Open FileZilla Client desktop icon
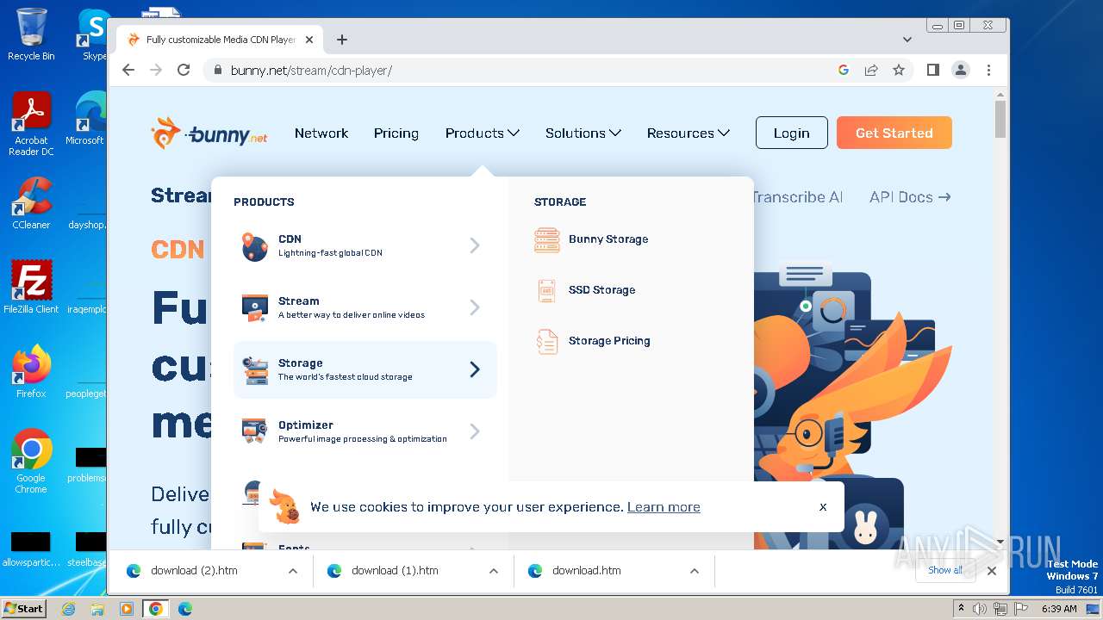This screenshot has height=620, width=1103. (31, 287)
